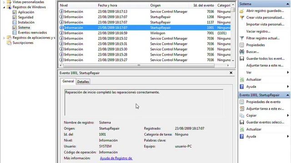This screenshot has width=291, height=163.
Task: Open Ayuda submenu arrow in Evento section
Action: point(288,136)
